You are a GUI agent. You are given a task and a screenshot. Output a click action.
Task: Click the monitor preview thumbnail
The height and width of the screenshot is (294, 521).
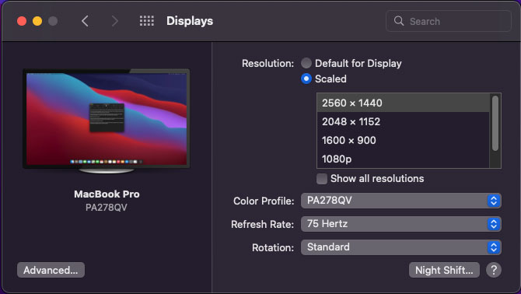pyautogui.click(x=107, y=121)
